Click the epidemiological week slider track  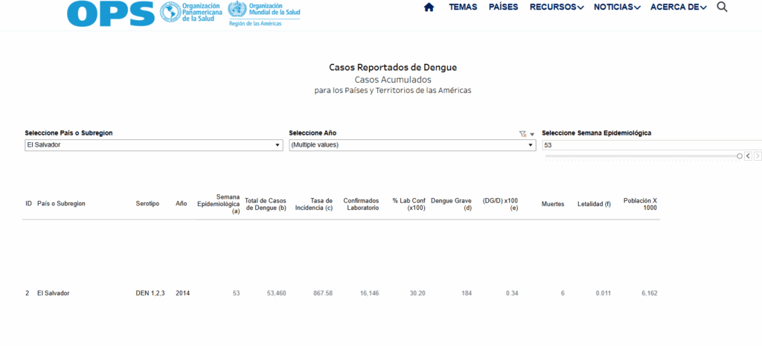click(641, 156)
